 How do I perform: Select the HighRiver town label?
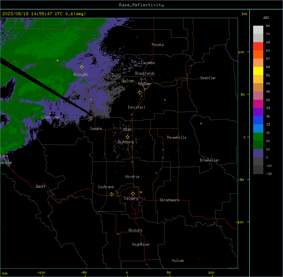[141, 244]
